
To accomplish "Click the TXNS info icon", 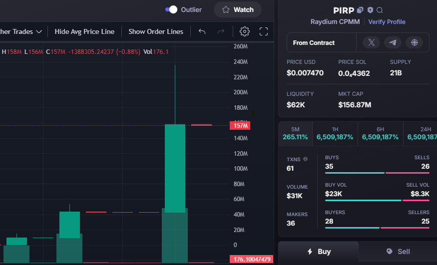I will coord(306,159).
